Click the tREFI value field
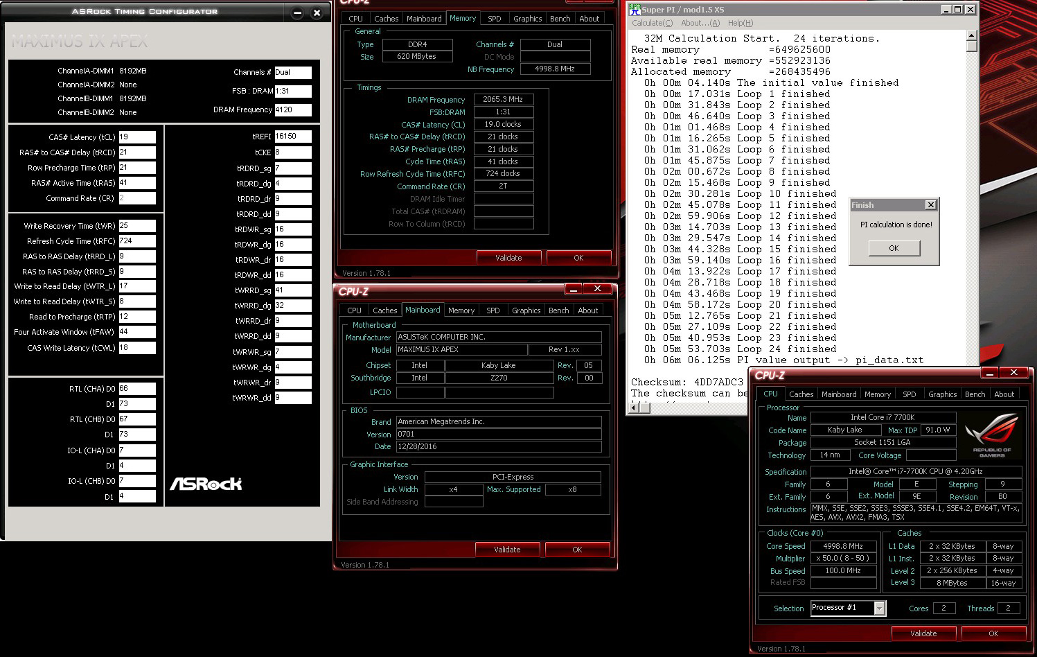The image size is (1037, 657). point(293,137)
